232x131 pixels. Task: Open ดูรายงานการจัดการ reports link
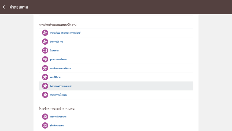point(58,60)
